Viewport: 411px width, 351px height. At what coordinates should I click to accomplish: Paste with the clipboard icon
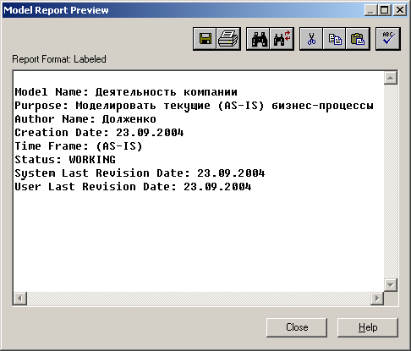[x=358, y=39]
